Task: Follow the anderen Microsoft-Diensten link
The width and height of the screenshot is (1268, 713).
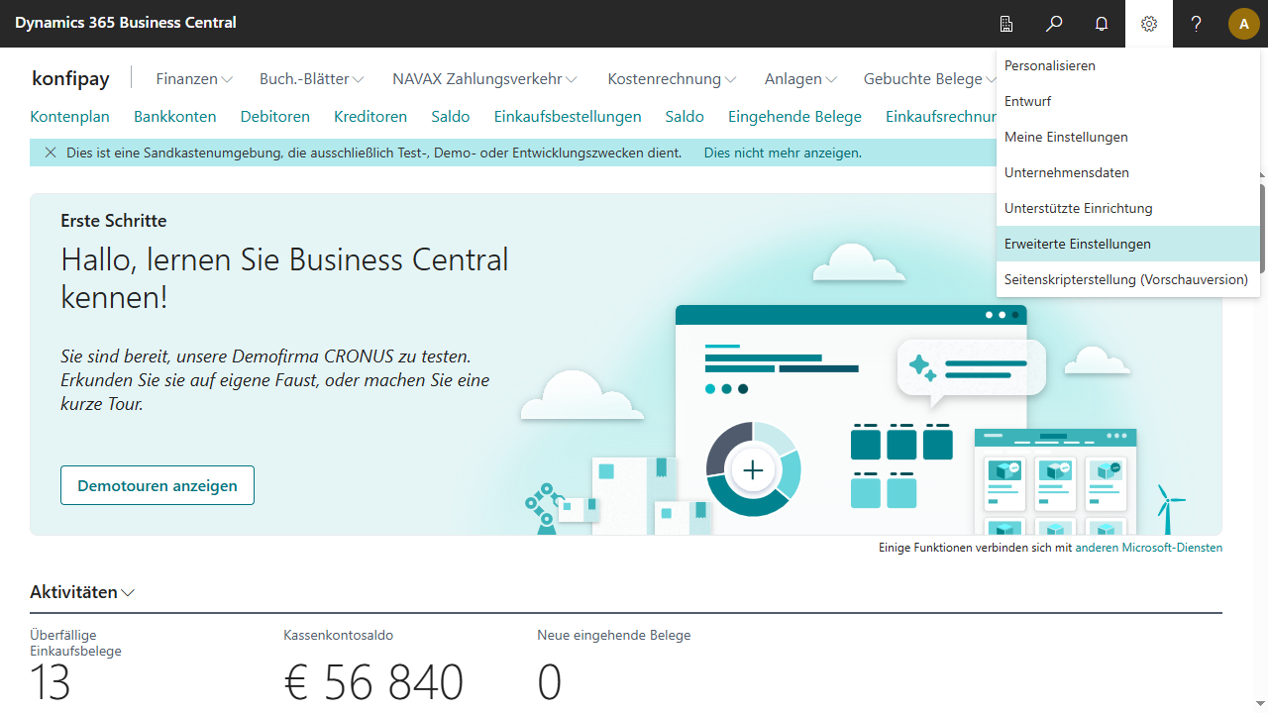Action: click(1149, 548)
